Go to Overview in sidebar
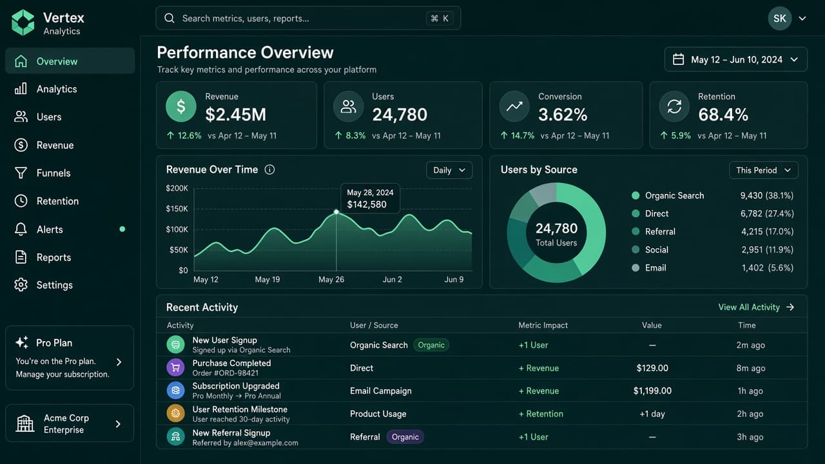 (70, 61)
